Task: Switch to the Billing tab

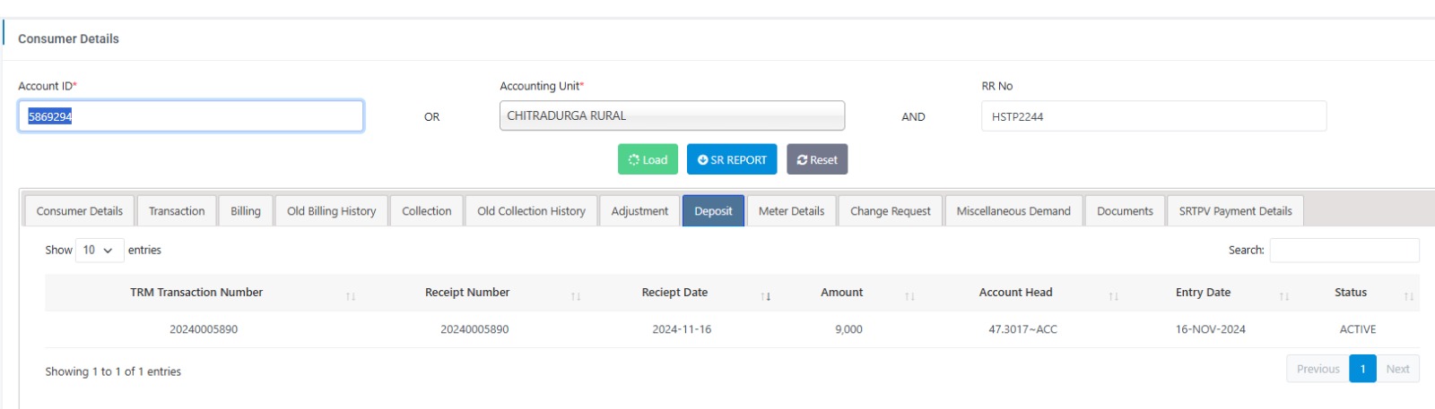Action: (x=246, y=211)
